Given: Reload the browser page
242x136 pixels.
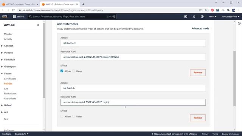Looking at the screenshot, I should (13, 10).
